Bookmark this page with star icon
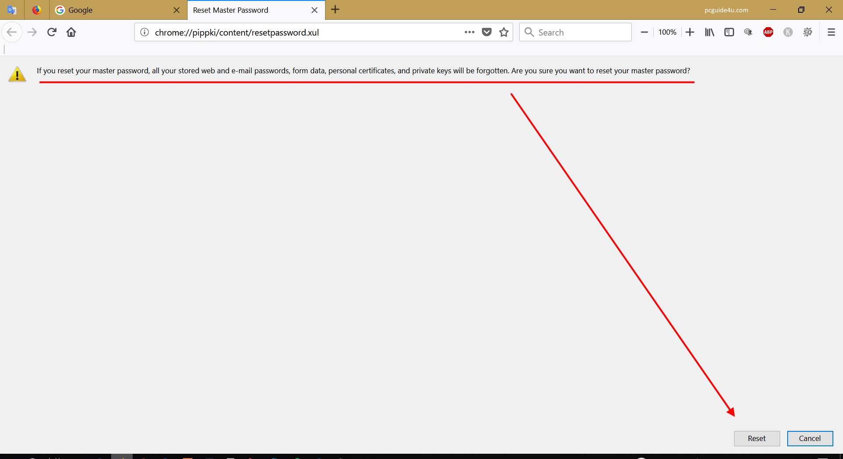The height and width of the screenshot is (459, 843). [x=504, y=32]
